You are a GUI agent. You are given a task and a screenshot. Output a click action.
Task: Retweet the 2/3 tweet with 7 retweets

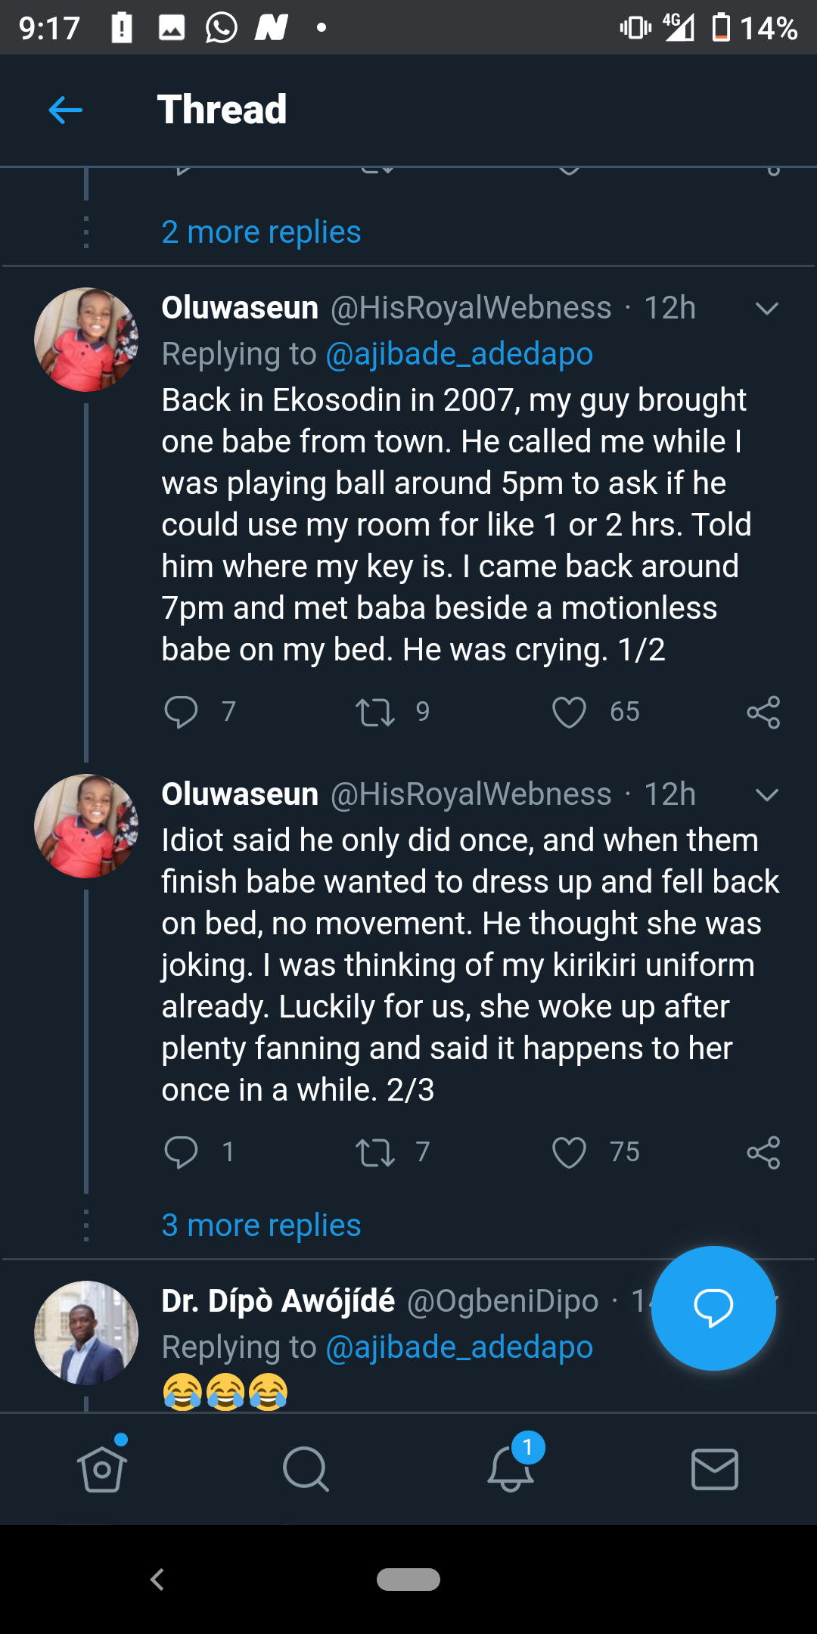[375, 1152]
